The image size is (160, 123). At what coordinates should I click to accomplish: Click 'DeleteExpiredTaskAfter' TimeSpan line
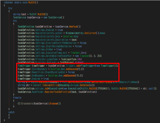click(x=60, y=56)
